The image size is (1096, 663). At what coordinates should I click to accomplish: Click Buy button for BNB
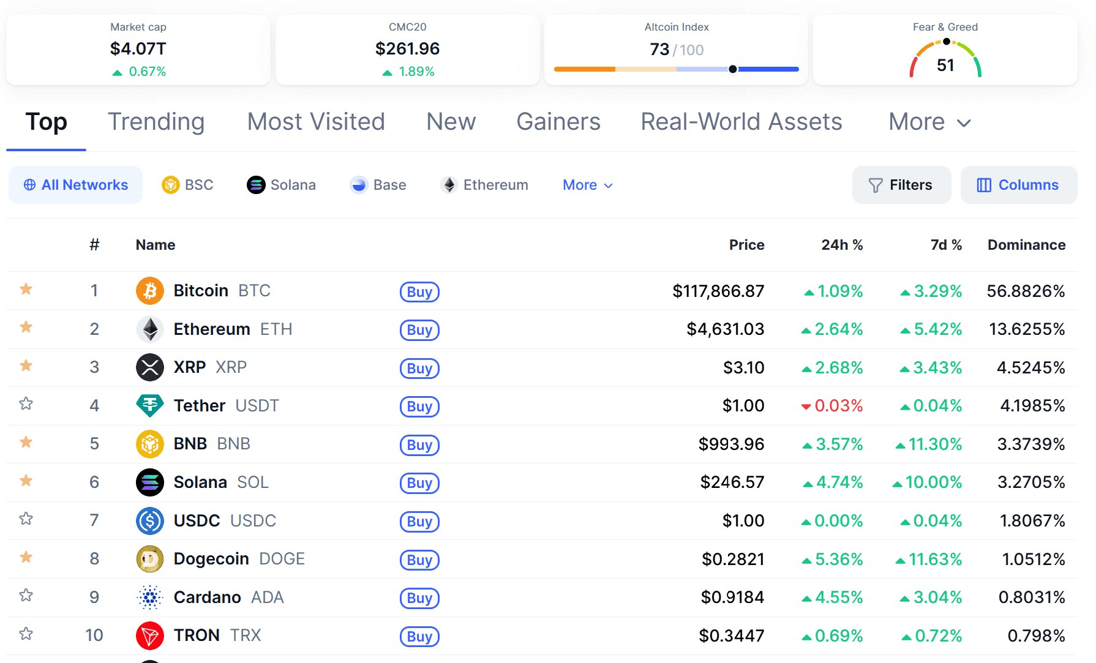click(419, 445)
